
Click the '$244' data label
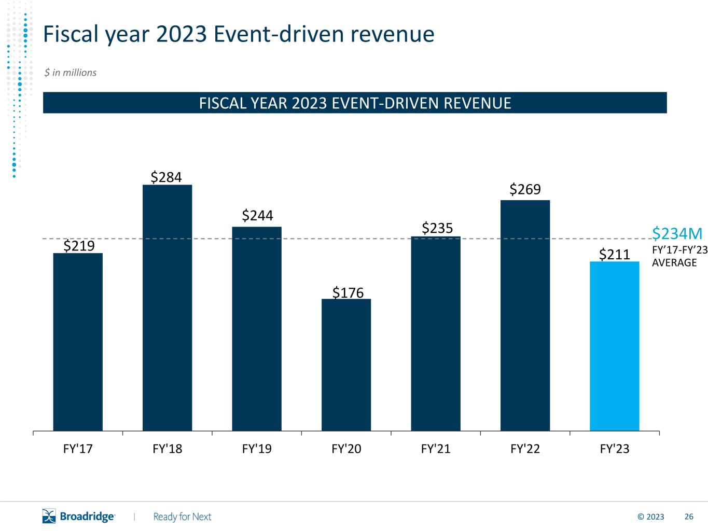point(258,215)
